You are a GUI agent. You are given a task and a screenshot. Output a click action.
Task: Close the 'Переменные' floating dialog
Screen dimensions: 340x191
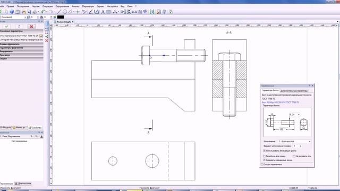(x=312, y=86)
